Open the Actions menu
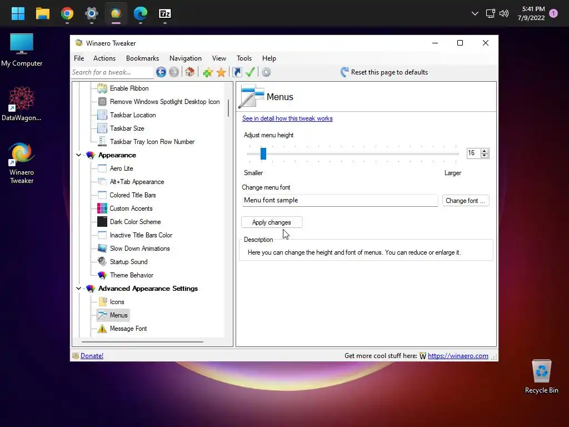569x427 pixels. pyautogui.click(x=104, y=58)
